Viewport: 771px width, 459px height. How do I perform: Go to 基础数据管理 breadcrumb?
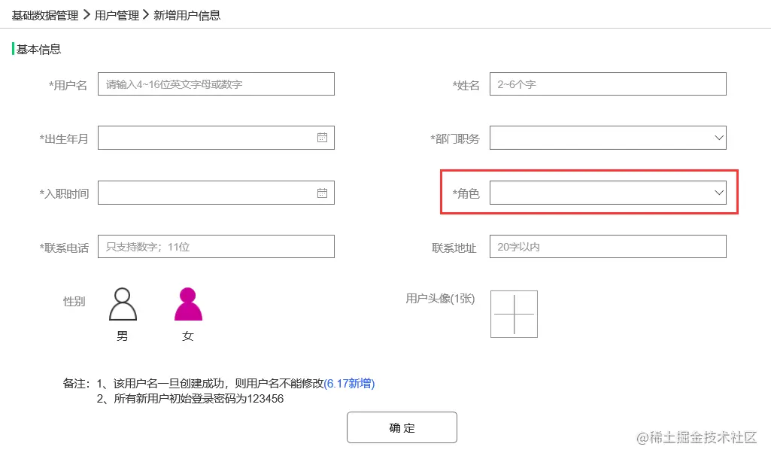click(44, 16)
